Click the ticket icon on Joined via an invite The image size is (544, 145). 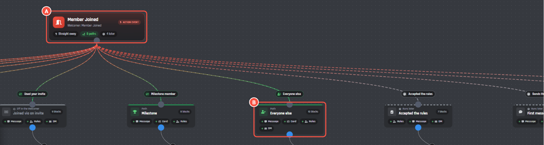pyautogui.click(x=7, y=112)
